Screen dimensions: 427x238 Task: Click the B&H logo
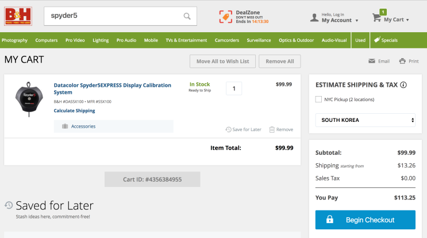(x=18, y=16)
